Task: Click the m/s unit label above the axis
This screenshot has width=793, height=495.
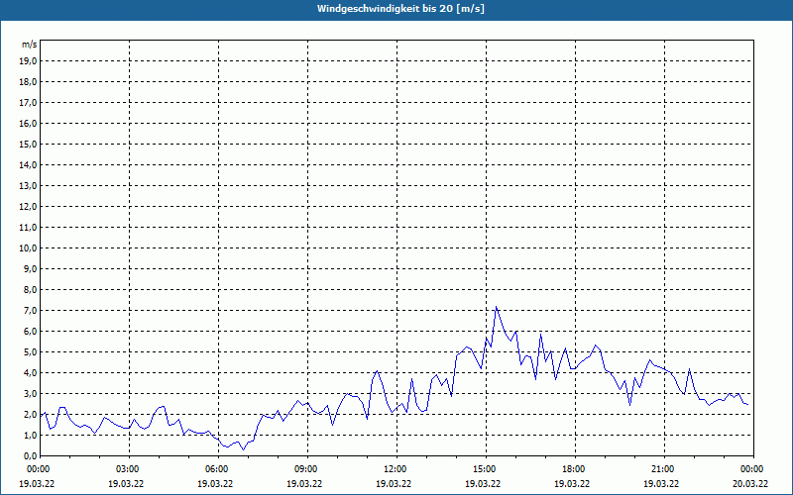Action: [x=29, y=45]
